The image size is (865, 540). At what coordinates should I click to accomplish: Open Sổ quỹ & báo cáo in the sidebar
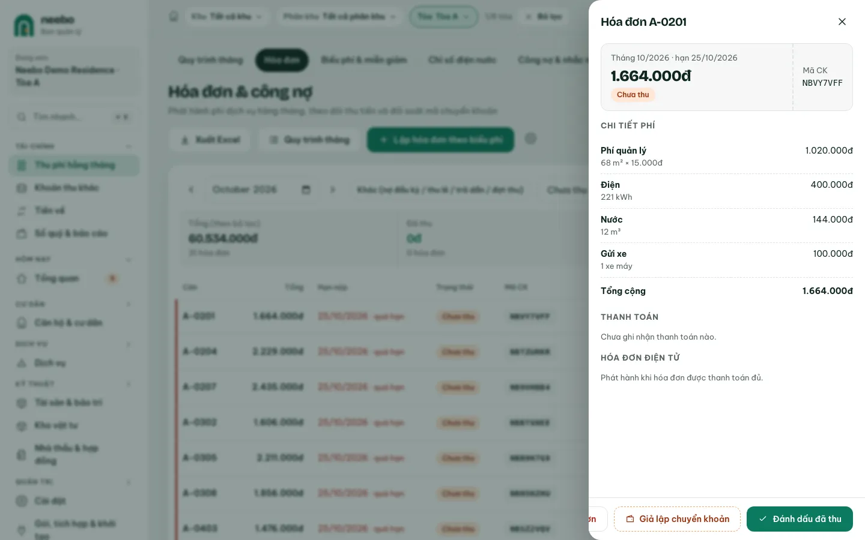[x=74, y=233]
